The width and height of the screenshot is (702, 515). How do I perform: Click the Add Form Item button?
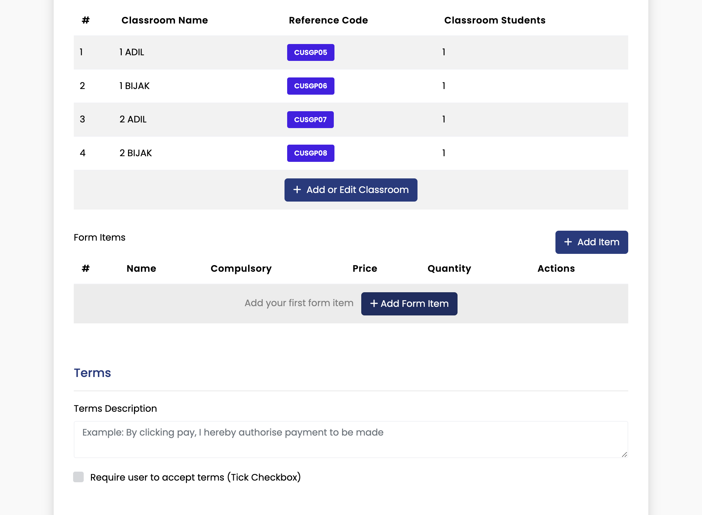click(x=409, y=304)
